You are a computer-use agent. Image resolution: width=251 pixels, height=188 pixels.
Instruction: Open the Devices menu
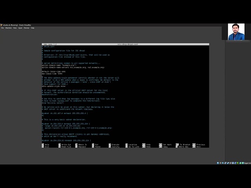click(26, 28)
